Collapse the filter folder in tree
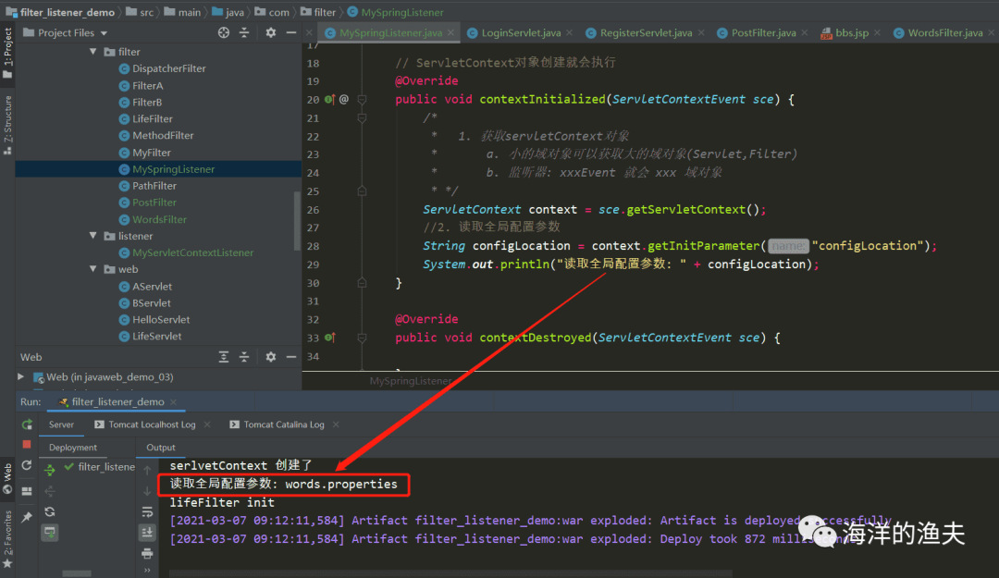This screenshot has height=578, width=999. click(93, 52)
